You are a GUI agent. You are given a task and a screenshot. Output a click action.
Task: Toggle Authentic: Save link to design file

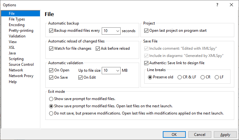pos(146,63)
